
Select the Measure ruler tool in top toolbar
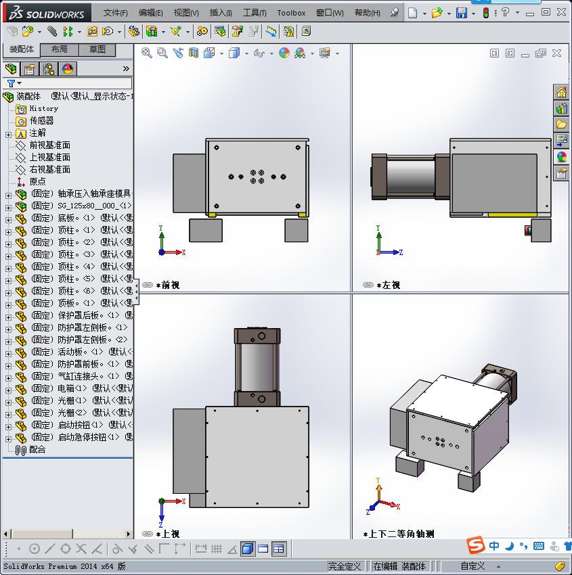271,31
